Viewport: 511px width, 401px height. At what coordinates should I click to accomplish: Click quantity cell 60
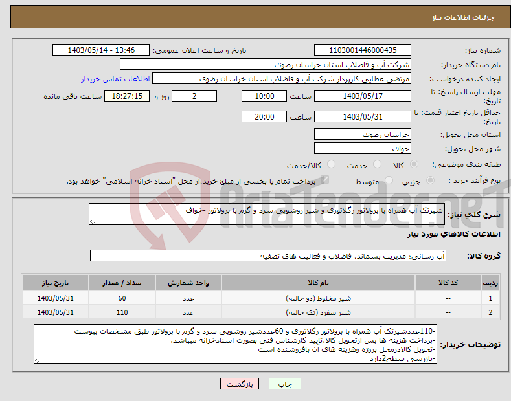pos(122,298)
